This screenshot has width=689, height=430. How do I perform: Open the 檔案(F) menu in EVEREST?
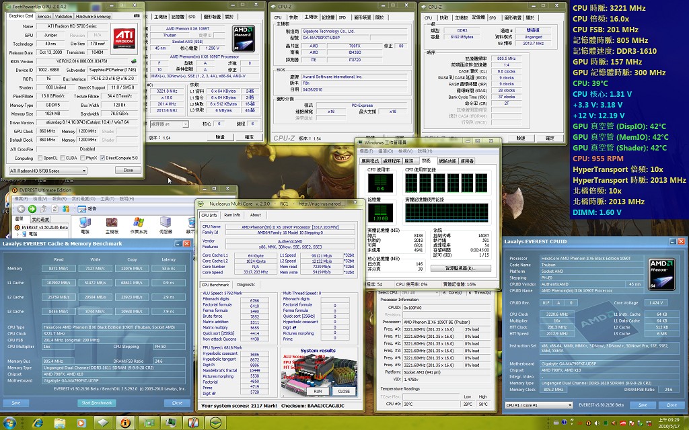coord(21,199)
